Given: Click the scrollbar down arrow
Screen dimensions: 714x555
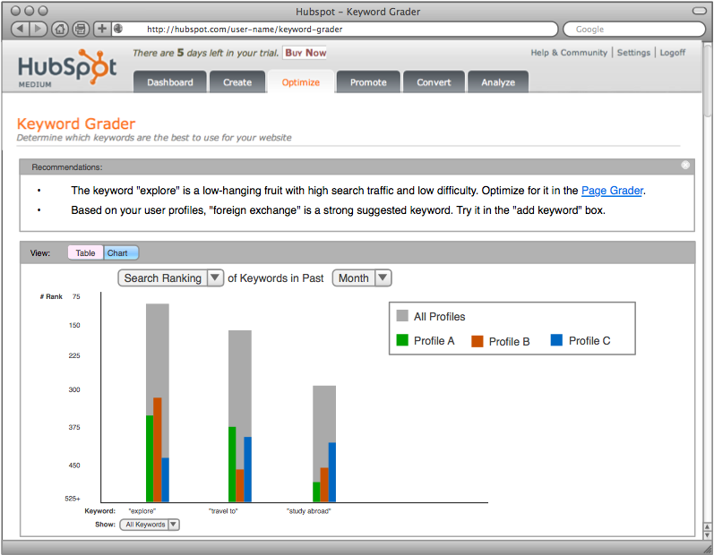Looking at the screenshot, I should click(707, 535).
